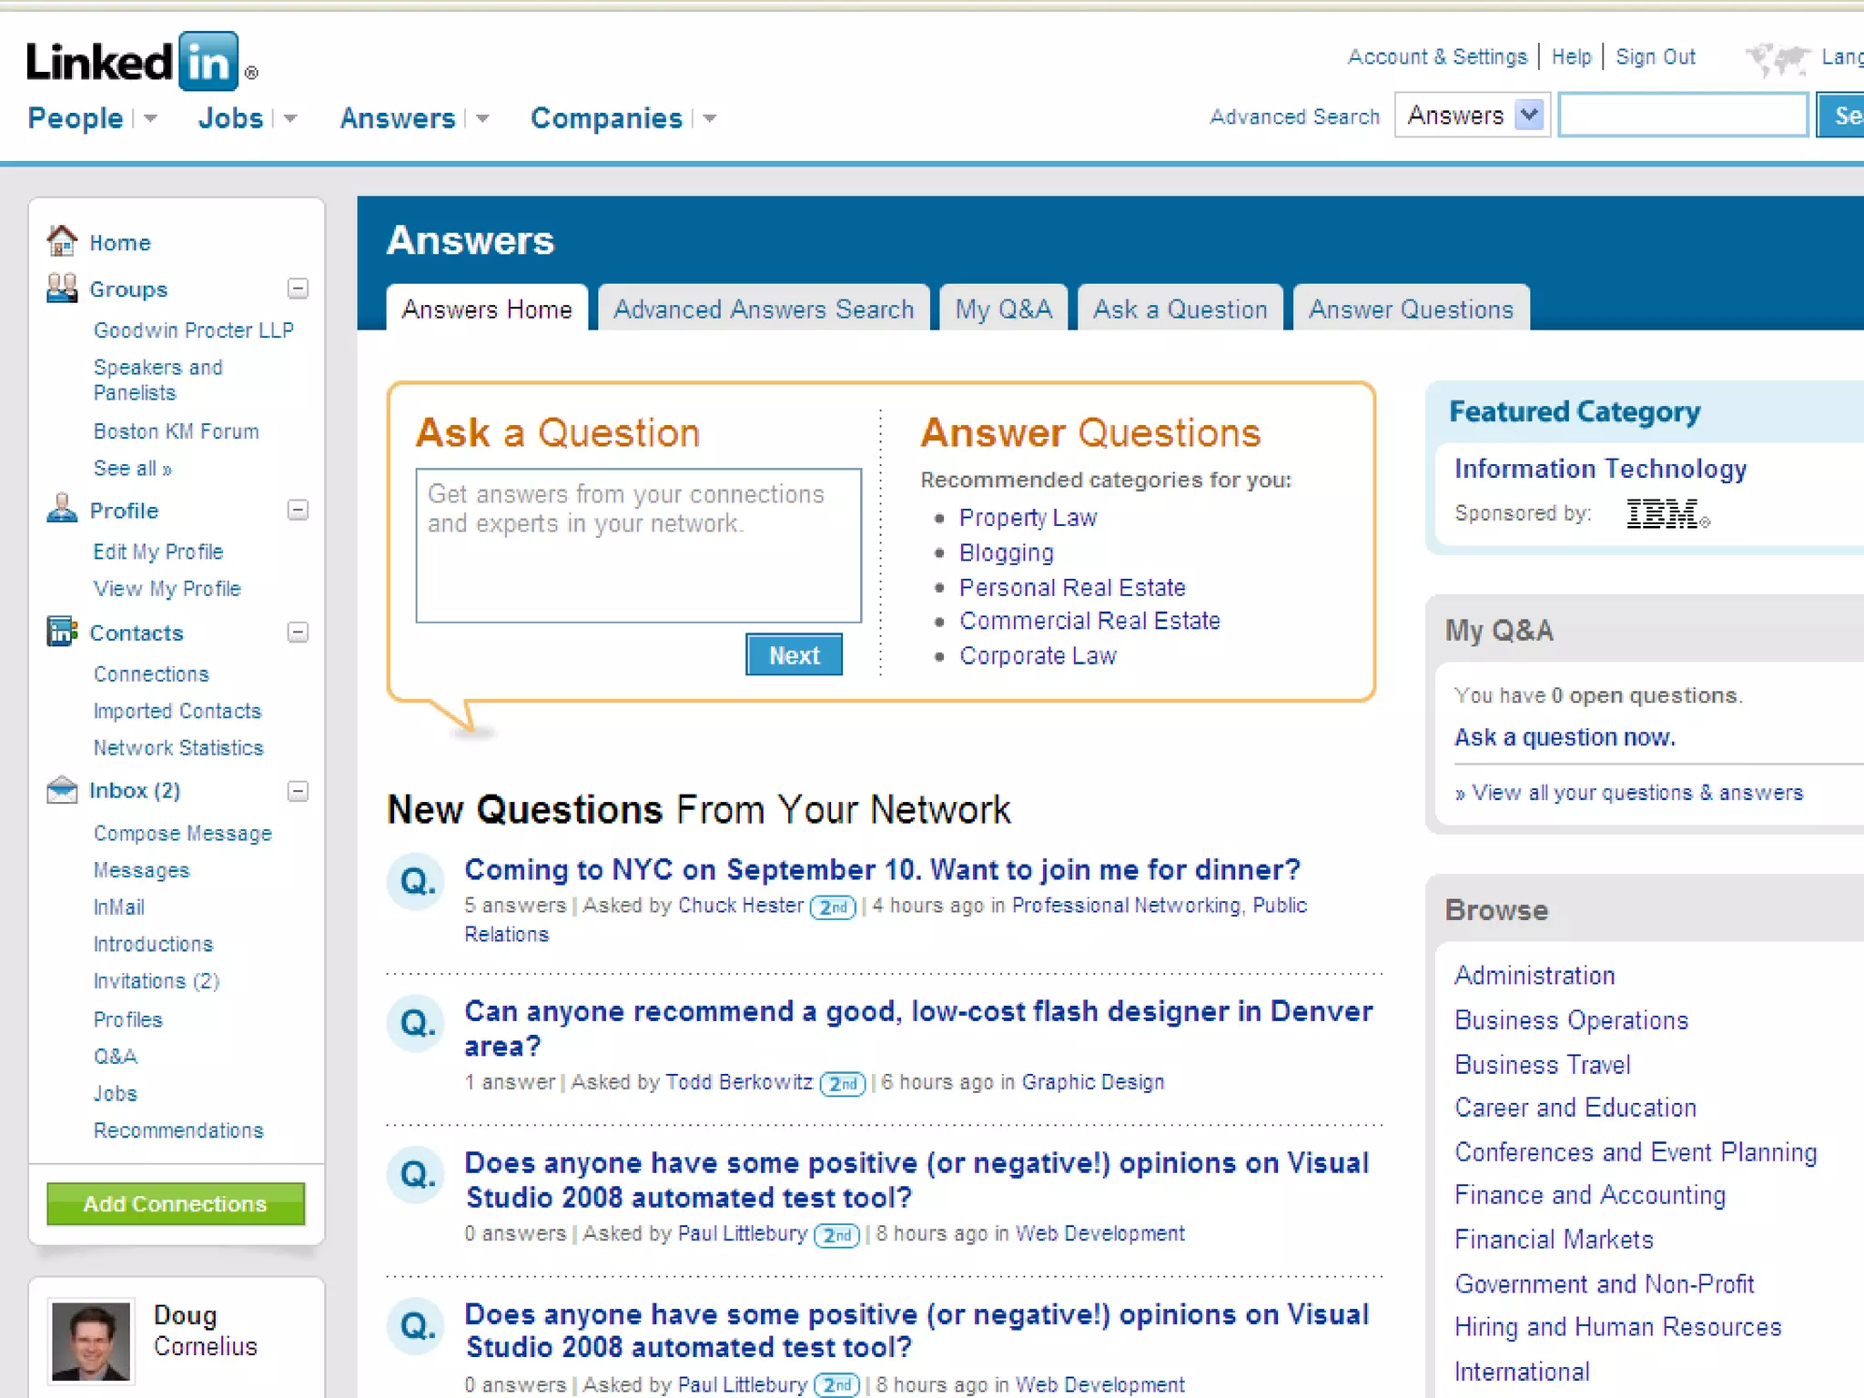Open the My Q&A tab
The width and height of the screenshot is (1864, 1398).
click(1003, 309)
